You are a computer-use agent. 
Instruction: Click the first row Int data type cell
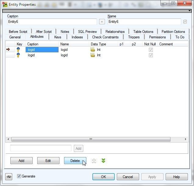(x=103, y=50)
